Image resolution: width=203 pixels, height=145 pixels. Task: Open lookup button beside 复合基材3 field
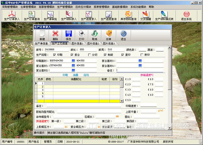click(140, 61)
